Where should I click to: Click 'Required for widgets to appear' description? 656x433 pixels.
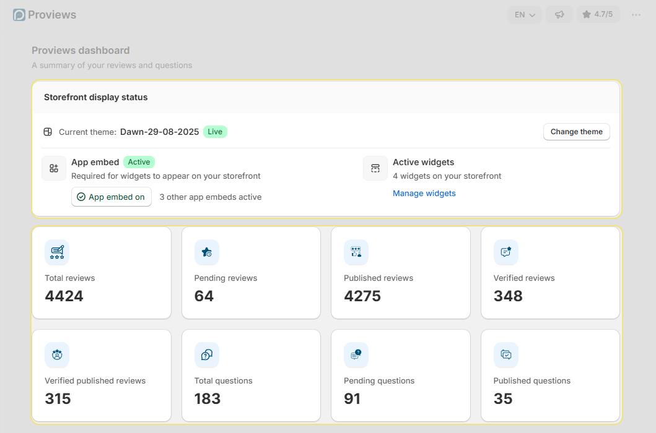(x=165, y=176)
